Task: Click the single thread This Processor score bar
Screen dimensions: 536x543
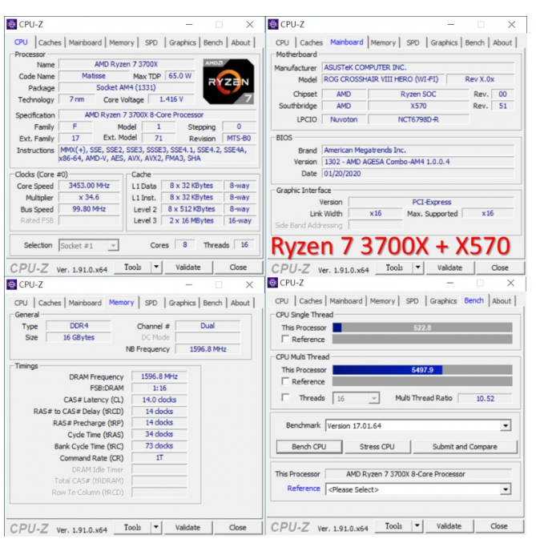Action: [422, 328]
